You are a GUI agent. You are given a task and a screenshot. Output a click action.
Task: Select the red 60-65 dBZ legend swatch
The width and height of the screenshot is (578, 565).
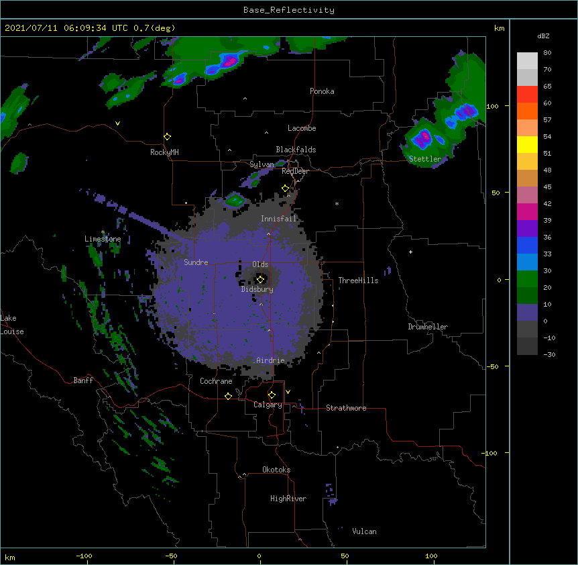coord(527,94)
